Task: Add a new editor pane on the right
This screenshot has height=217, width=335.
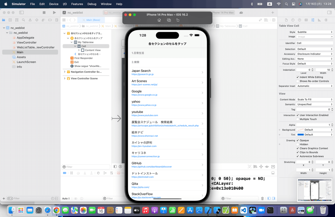Action: [x=274, y=20]
